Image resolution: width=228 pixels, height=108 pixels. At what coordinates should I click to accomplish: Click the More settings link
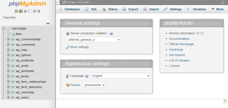coord(79,47)
